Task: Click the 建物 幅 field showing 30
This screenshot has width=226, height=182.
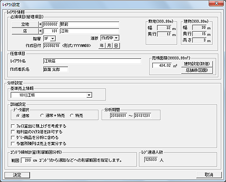Action: tap(199, 28)
